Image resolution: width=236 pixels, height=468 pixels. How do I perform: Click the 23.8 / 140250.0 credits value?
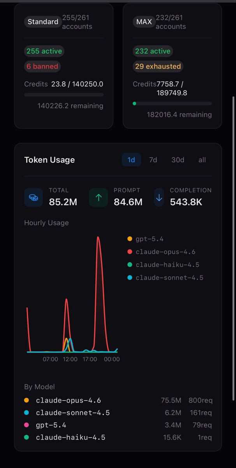click(x=77, y=84)
